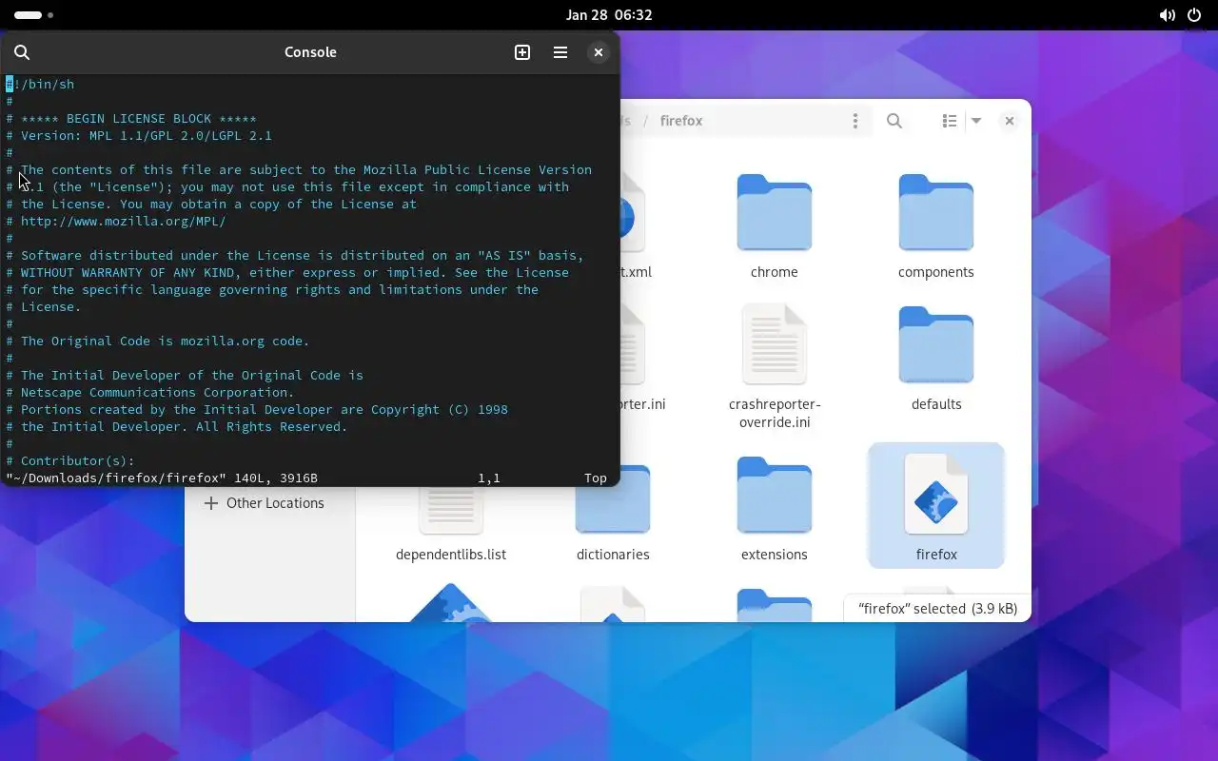The image size is (1218, 761).
Task: Click the "Netscape Communications Corporation." line
Action: tap(150, 392)
